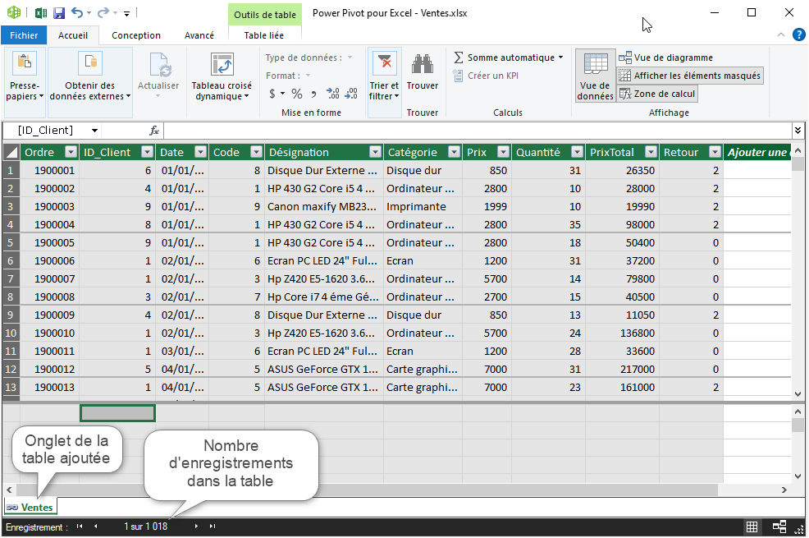This screenshot has height=538, width=809.
Task: Select row header 5
Action: tap(11, 242)
